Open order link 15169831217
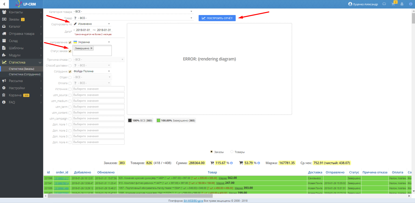The image size is (415, 203). pyautogui.click(x=61, y=178)
